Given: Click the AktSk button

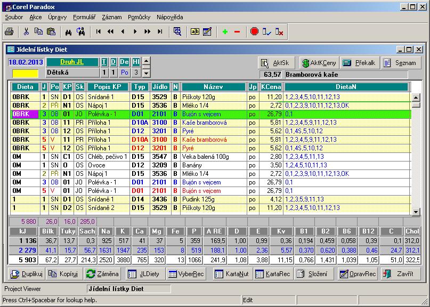Looking at the screenshot, I should coord(276,63).
